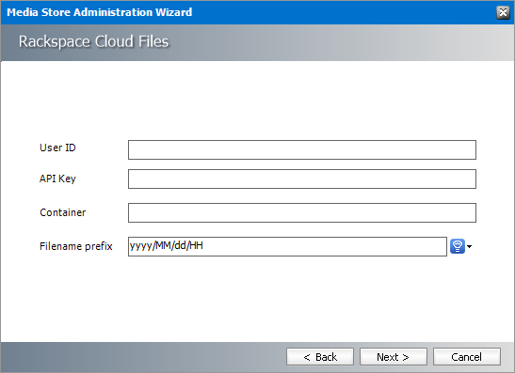Focus the Filename prefix input field
Image resolution: width=515 pixels, height=373 pixels.
(x=287, y=246)
